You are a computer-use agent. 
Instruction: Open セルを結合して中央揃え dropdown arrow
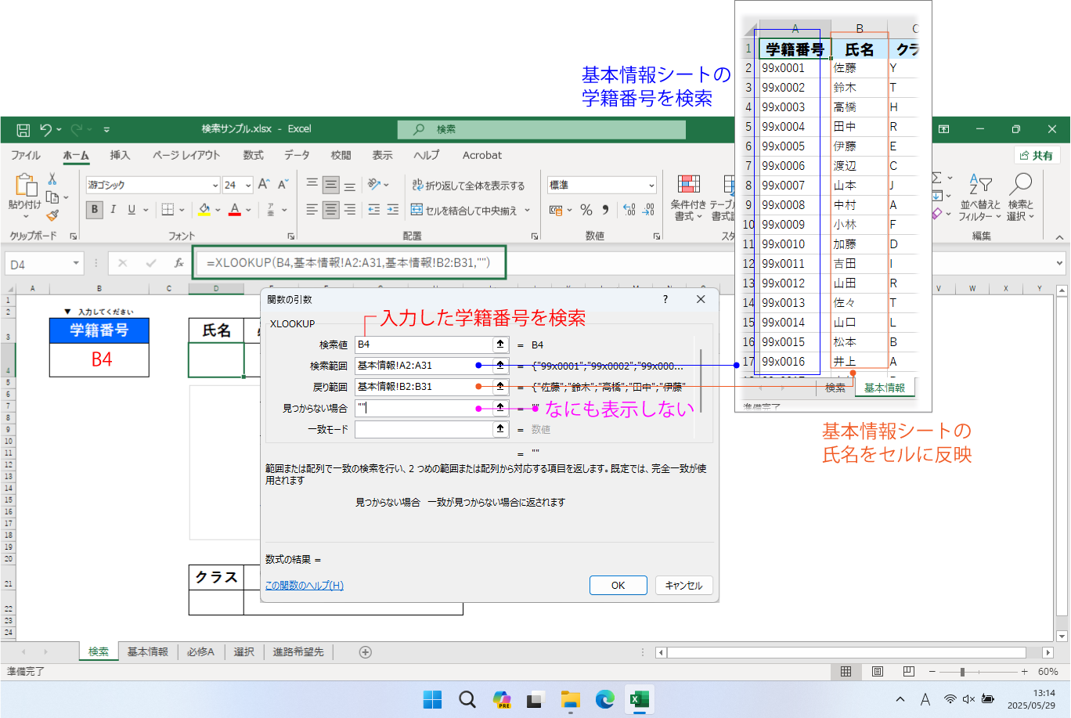(528, 210)
